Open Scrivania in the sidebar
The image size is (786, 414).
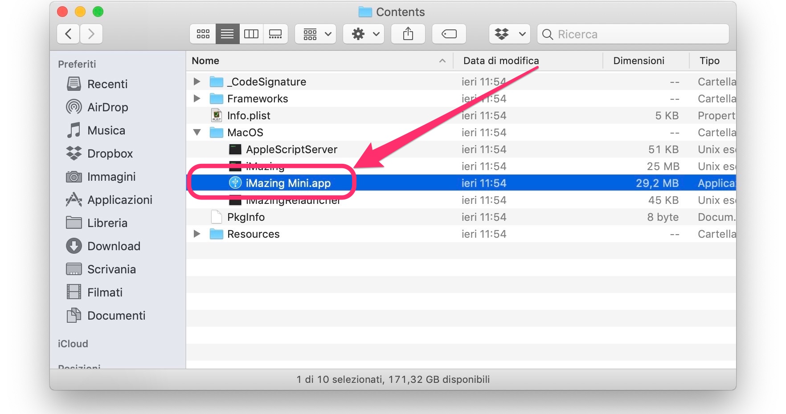pos(111,269)
